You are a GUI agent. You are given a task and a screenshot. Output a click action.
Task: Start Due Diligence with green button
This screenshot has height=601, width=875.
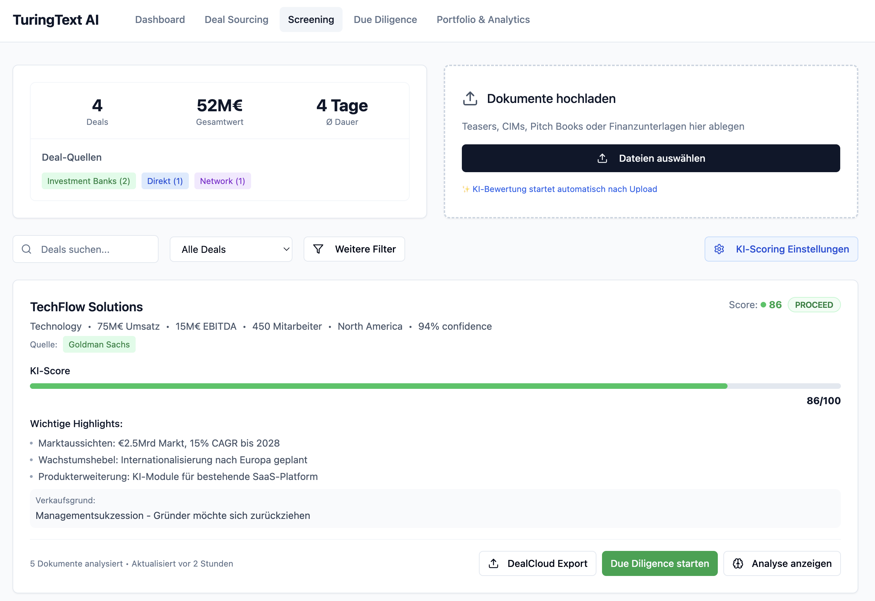point(659,563)
